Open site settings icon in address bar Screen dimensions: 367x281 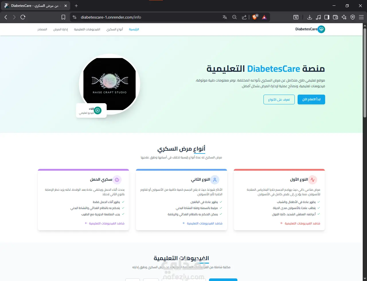click(x=75, y=17)
